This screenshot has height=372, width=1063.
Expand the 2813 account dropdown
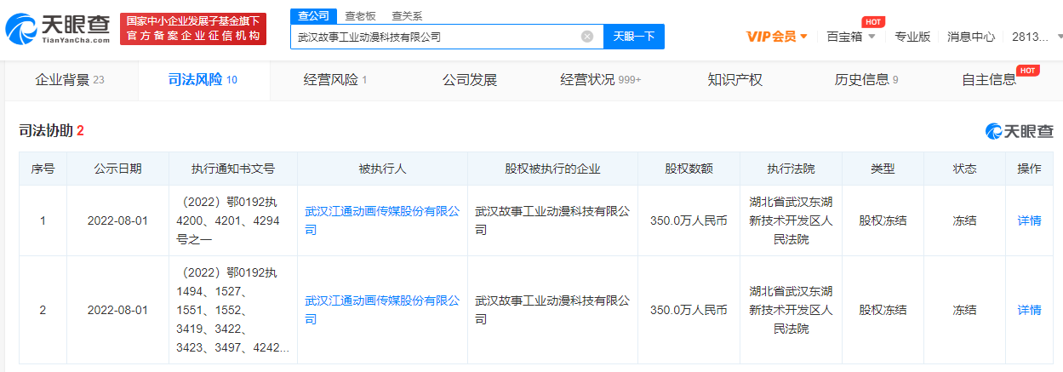pos(1037,37)
